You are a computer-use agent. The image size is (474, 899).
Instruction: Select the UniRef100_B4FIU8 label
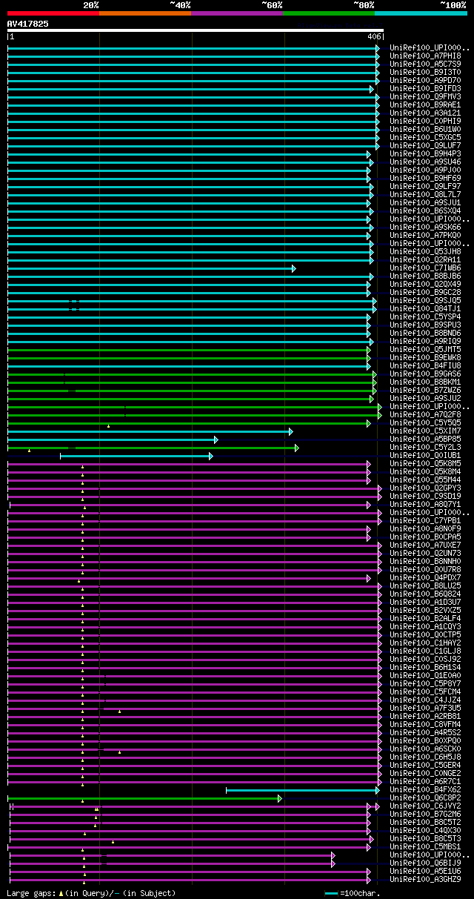point(426,365)
